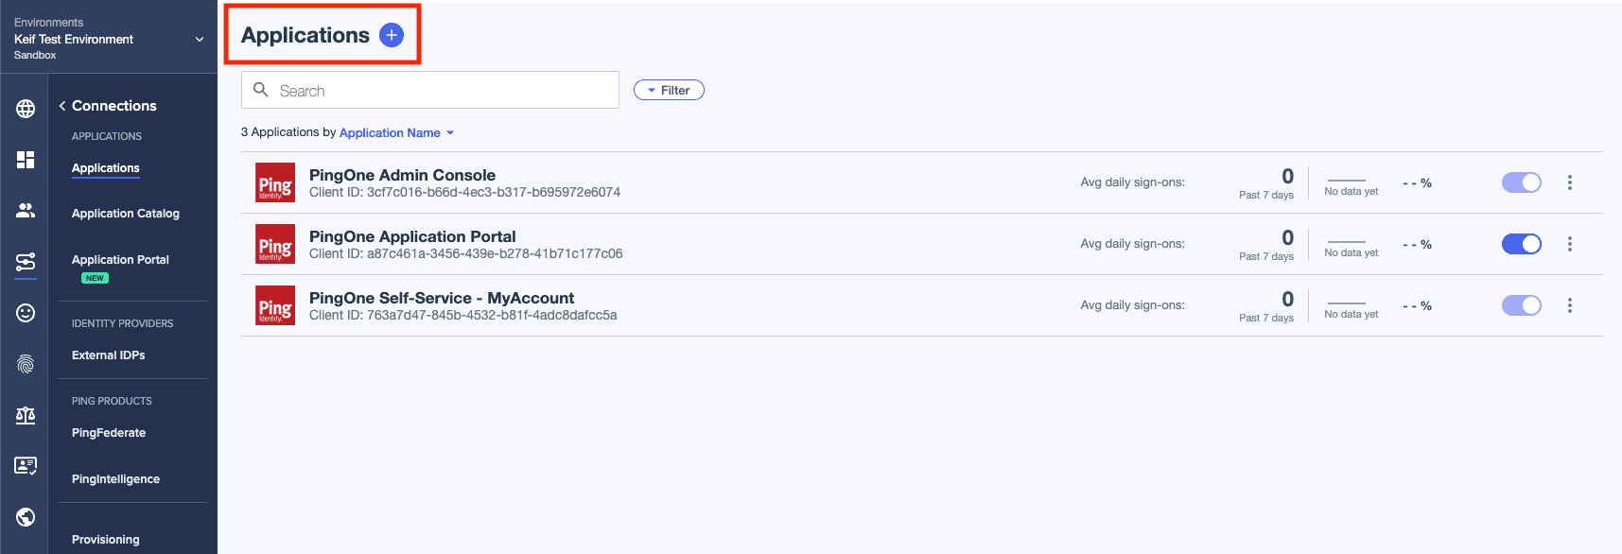Select Applications in the Connections menu
Viewport: 1622px width, 554px height.
click(x=106, y=168)
